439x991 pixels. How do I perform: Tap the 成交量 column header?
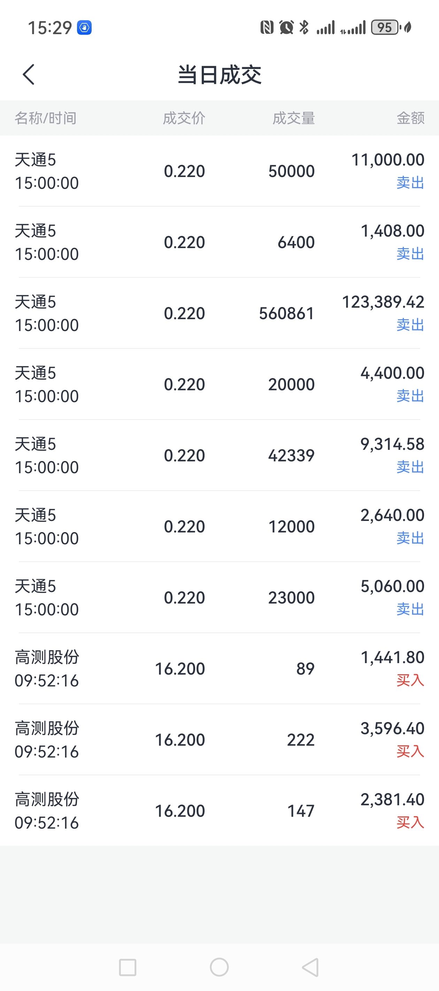point(294,118)
